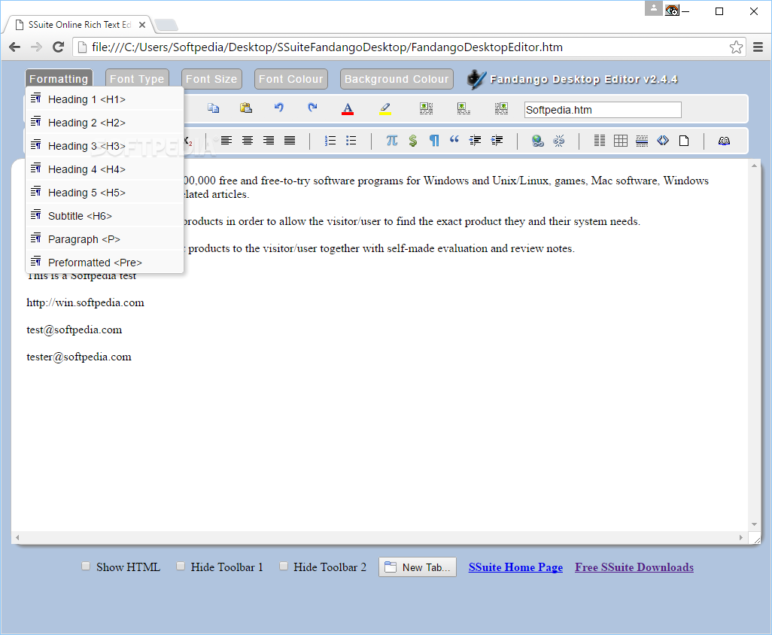
Task: Open a new browser tab
Action: click(x=166, y=25)
